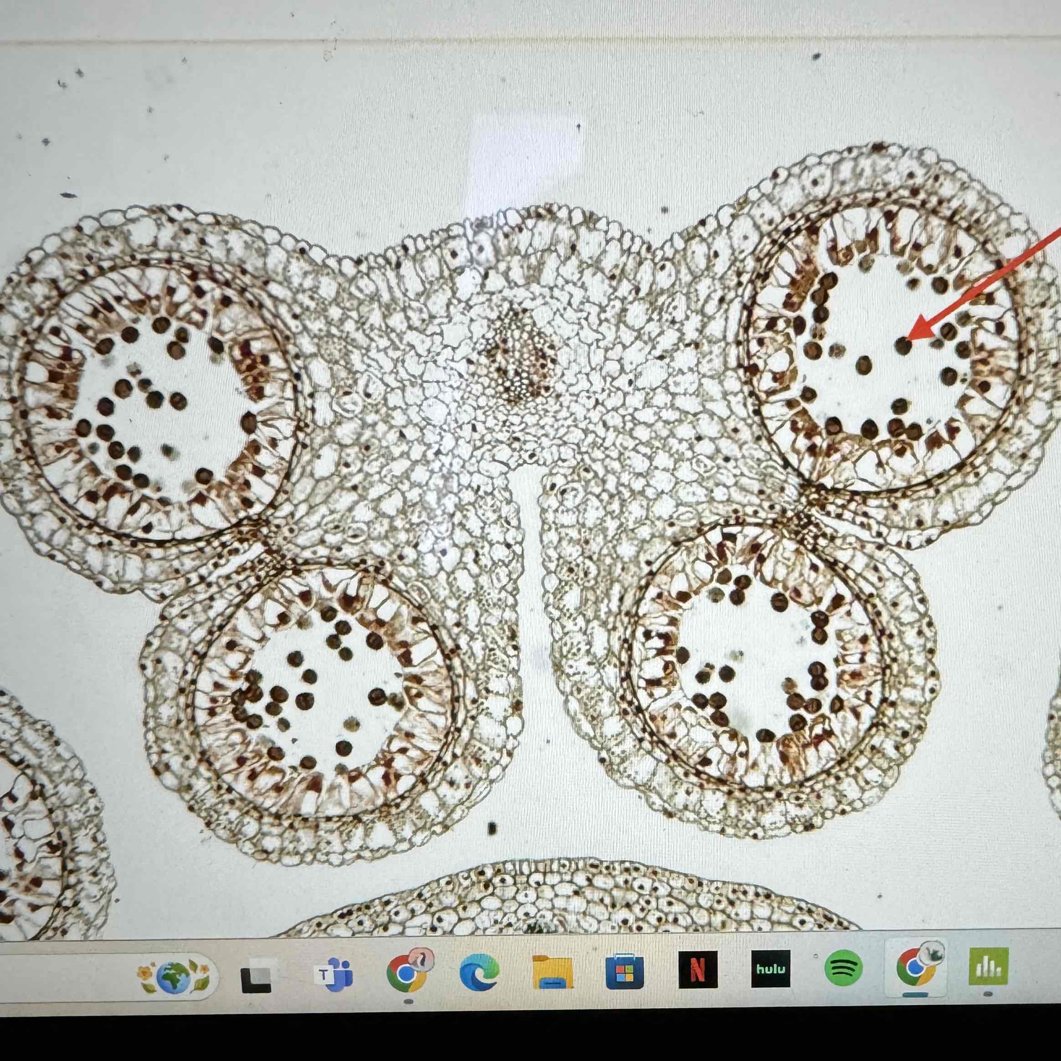1061x1061 pixels.
Task: Open Spotify from the taskbar
Action: 844,968
